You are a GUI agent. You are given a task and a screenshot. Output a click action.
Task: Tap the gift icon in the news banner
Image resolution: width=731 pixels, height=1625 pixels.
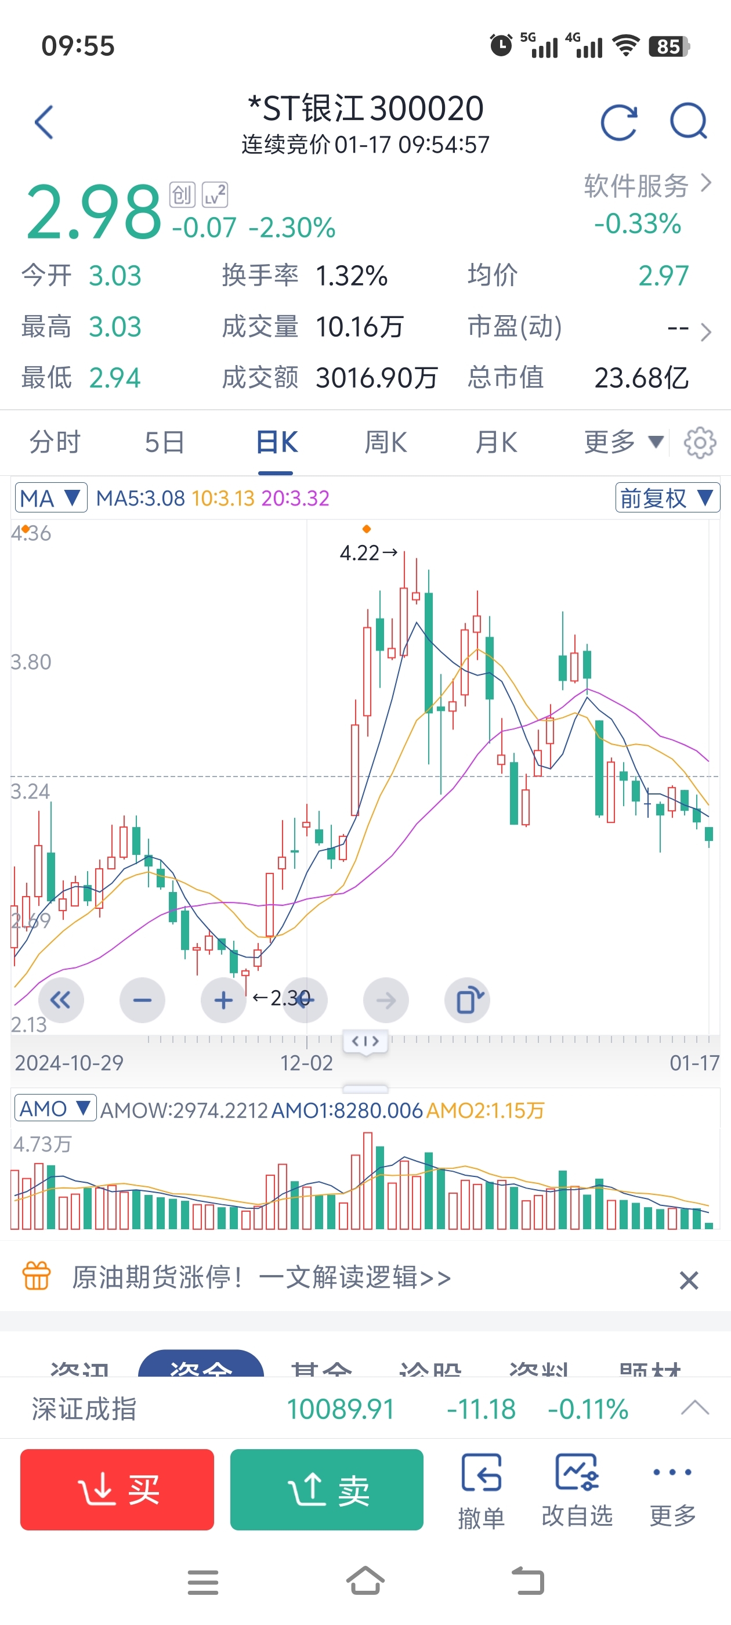(x=37, y=1276)
